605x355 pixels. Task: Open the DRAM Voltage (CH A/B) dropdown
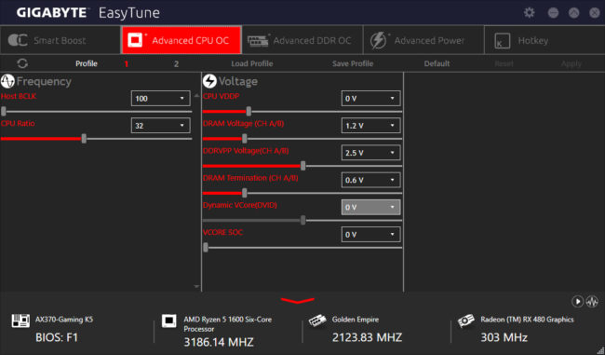(x=370, y=126)
